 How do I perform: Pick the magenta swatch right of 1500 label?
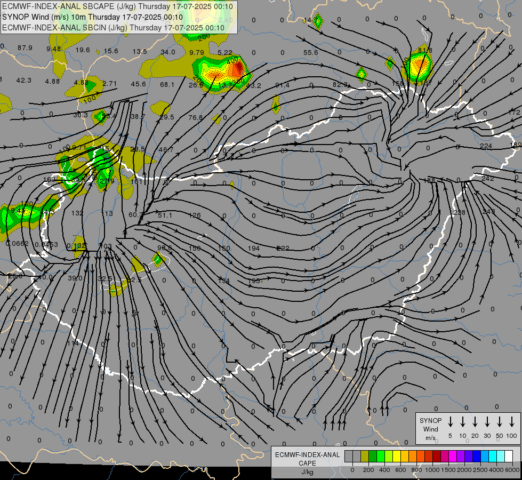[x=453, y=456]
